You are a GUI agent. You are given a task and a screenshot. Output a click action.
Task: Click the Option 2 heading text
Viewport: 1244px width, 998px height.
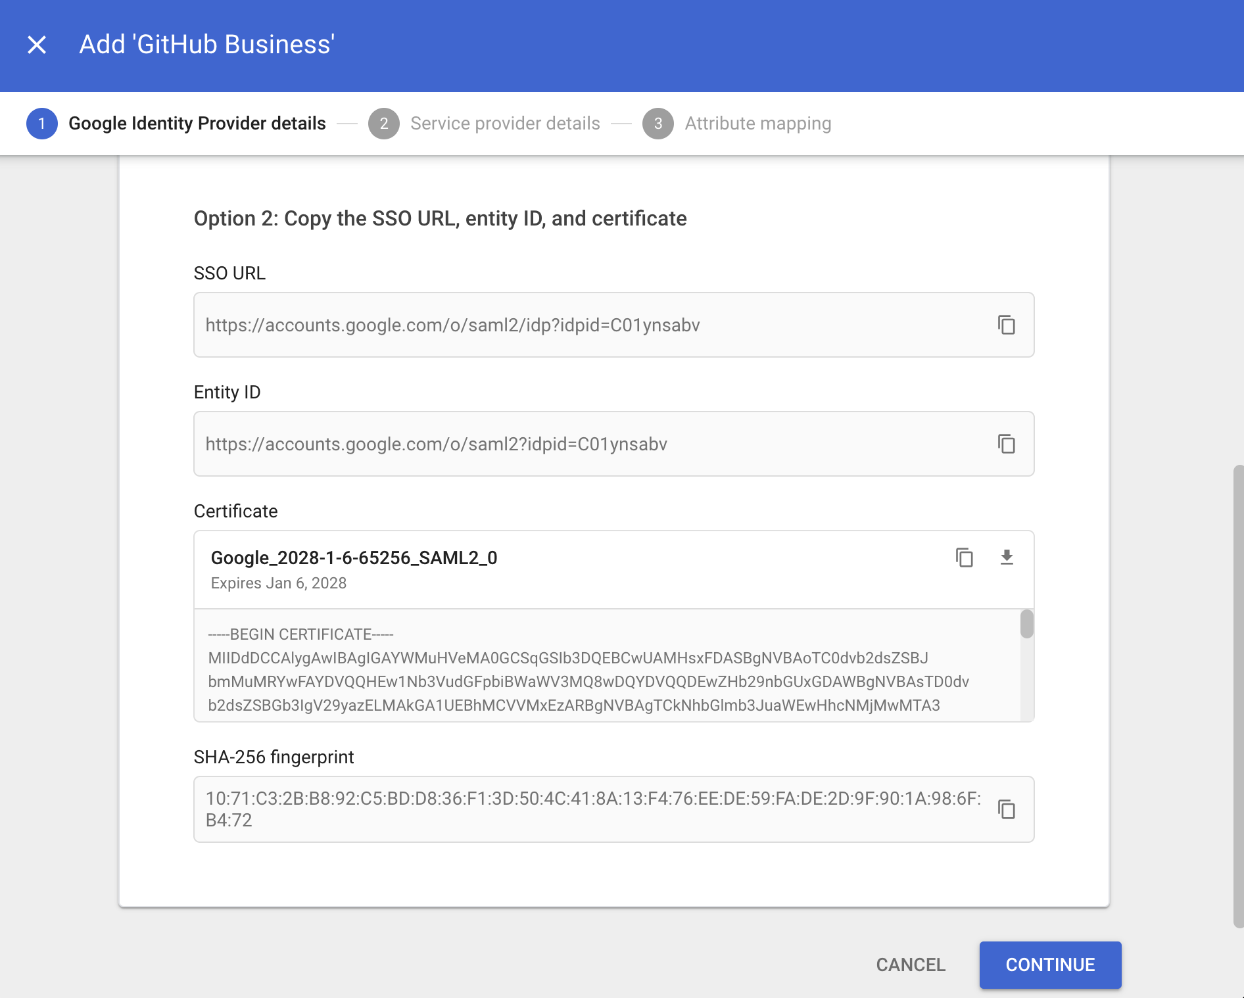[440, 218]
